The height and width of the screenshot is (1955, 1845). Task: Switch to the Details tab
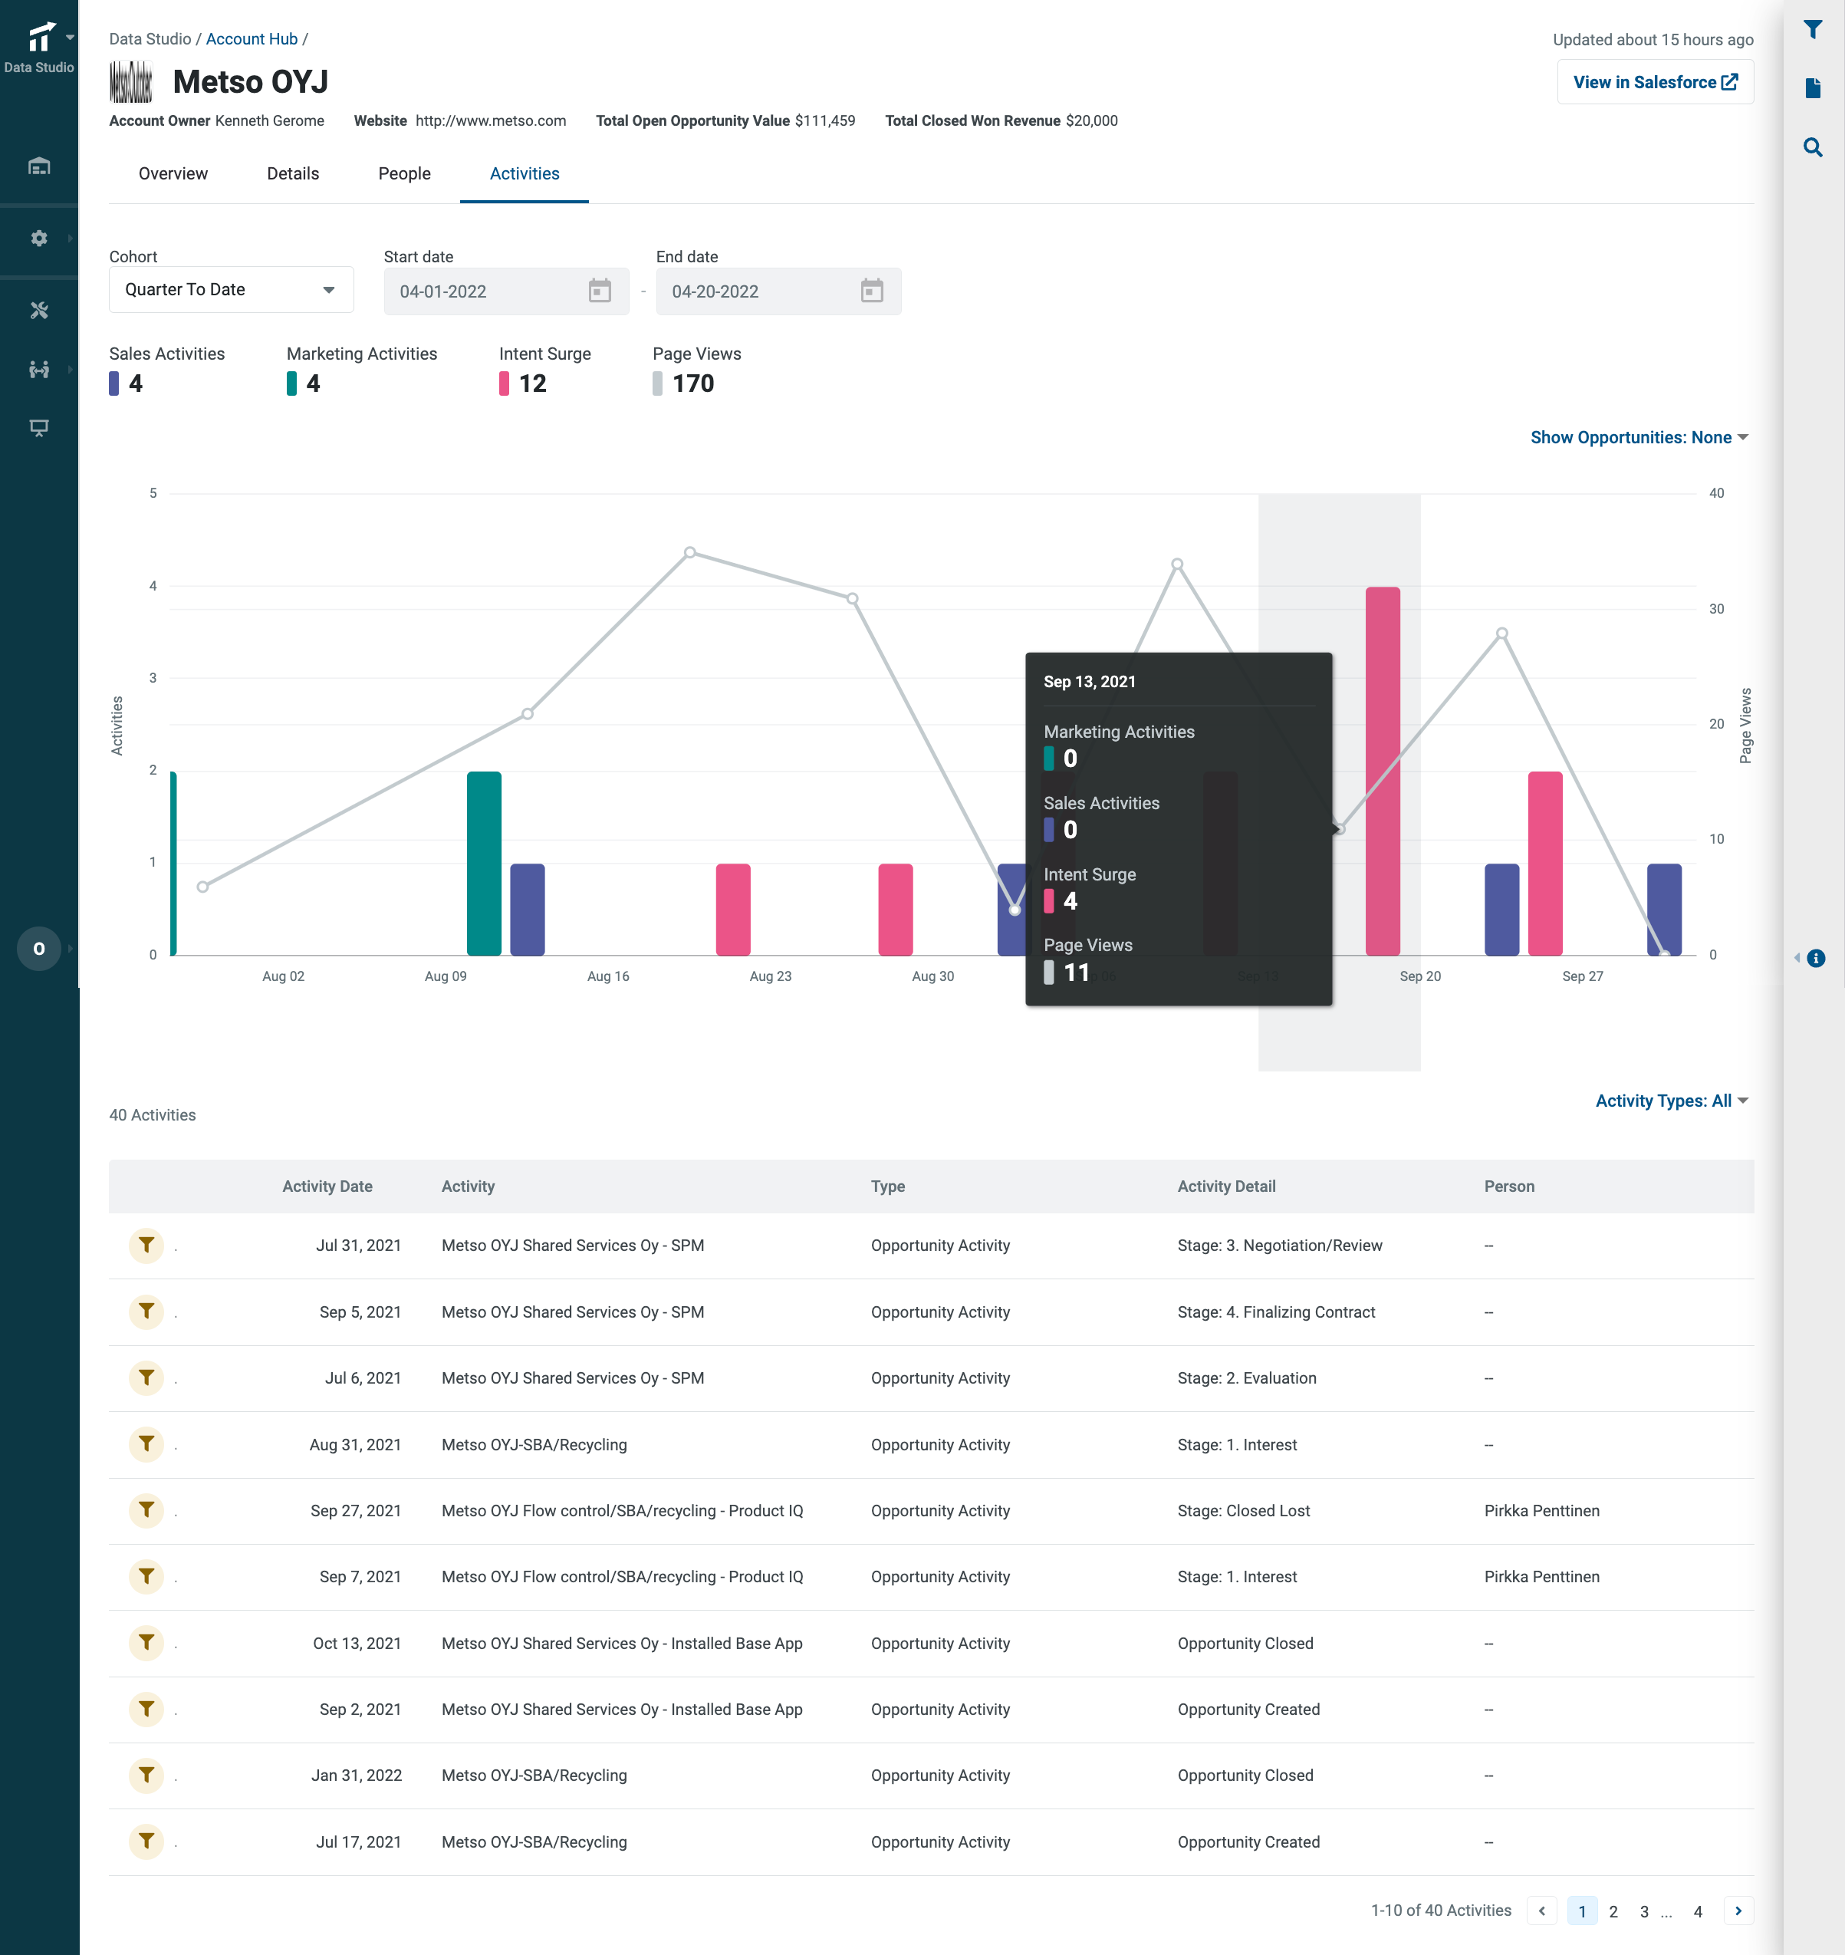(x=293, y=174)
